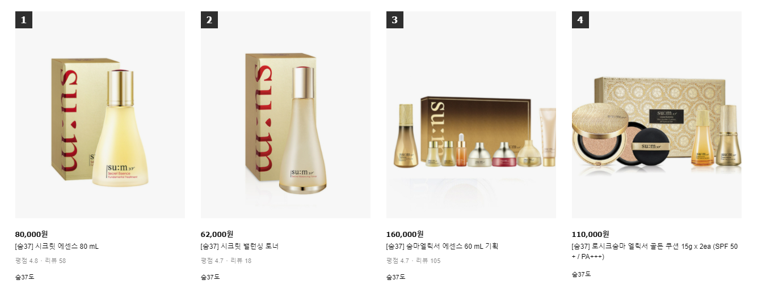Click the rank 4 badge
The height and width of the screenshot is (297, 766).
click(580, 20)
